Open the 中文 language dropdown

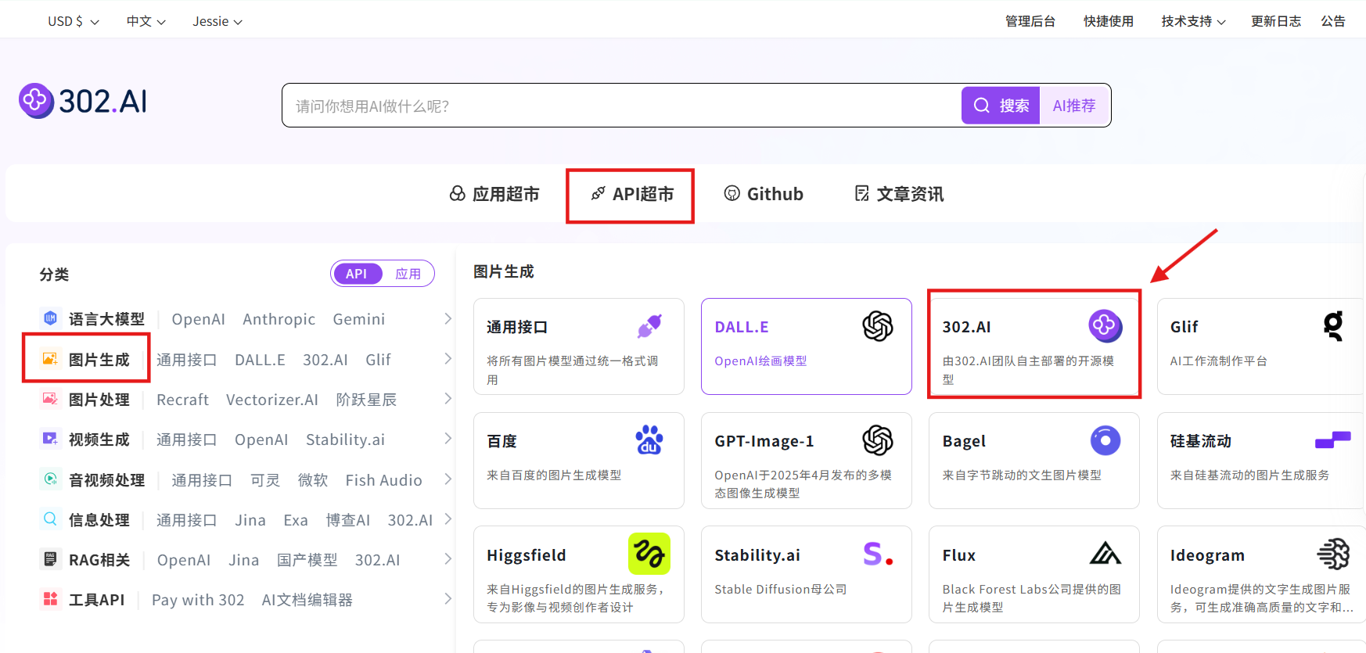coord(146,21)
